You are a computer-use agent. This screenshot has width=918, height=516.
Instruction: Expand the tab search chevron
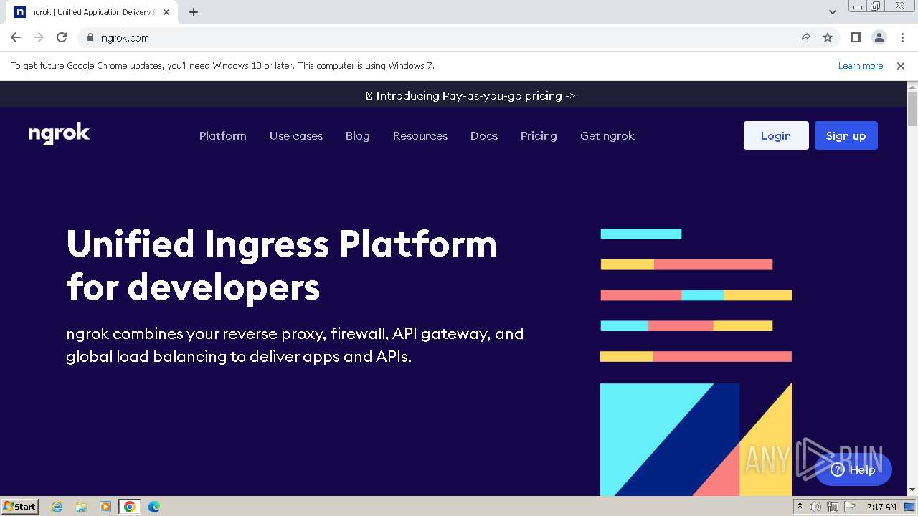832,12
